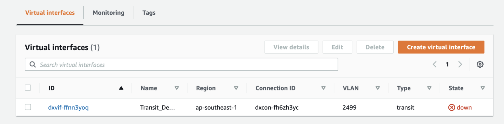Check the dxvif-ffnn3yoq row checkbox
The width and height of the screenshot is (504, 124).
[x=28, y=107]
